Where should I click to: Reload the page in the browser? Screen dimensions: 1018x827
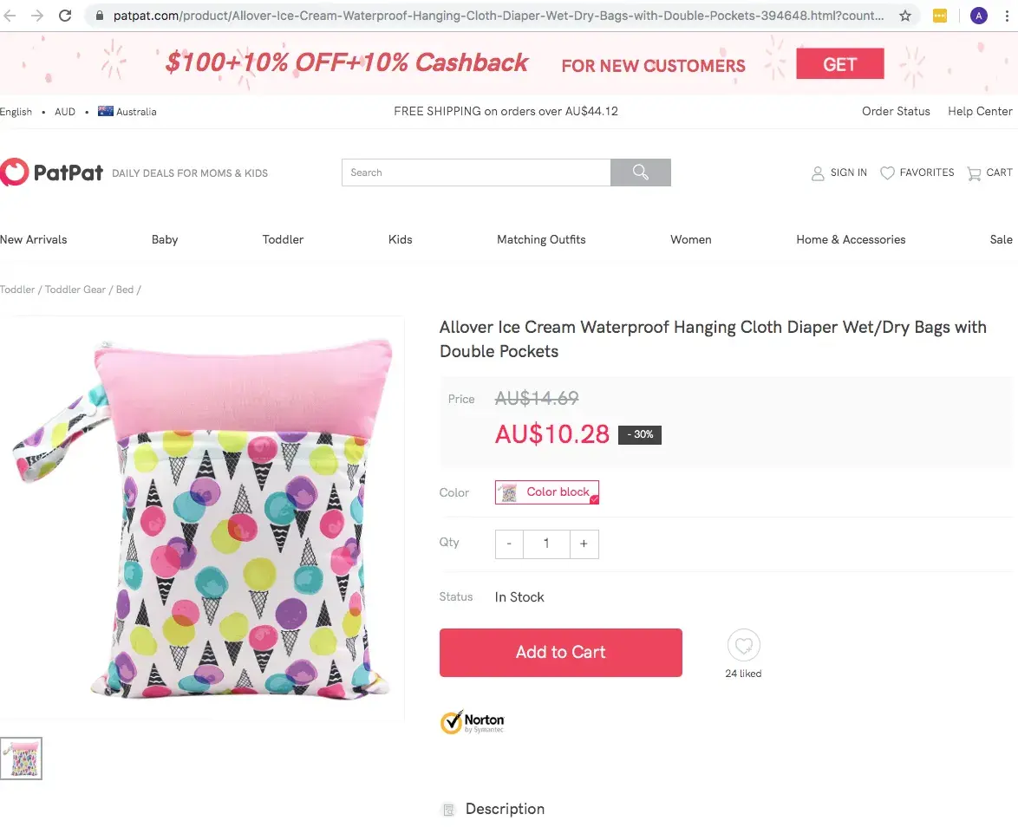pyautogui.click(x=65, y=16)
